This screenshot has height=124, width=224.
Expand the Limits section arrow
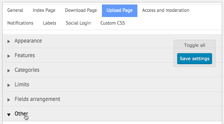pos(9,85)
